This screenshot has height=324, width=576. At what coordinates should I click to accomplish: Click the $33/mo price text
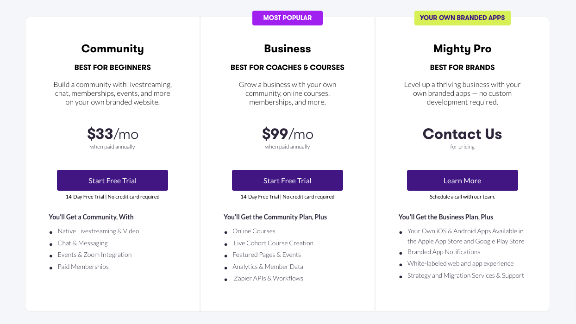click(113, 134)
